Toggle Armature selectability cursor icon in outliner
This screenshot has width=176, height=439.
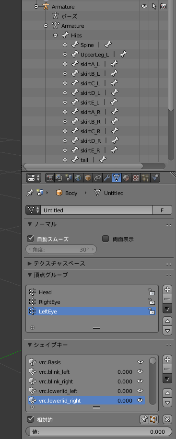(x=154, y=6)
